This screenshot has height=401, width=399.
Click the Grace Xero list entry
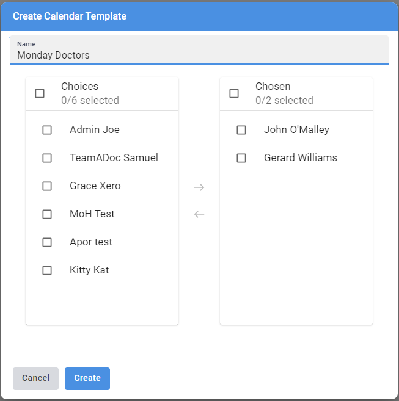(95, 186)
